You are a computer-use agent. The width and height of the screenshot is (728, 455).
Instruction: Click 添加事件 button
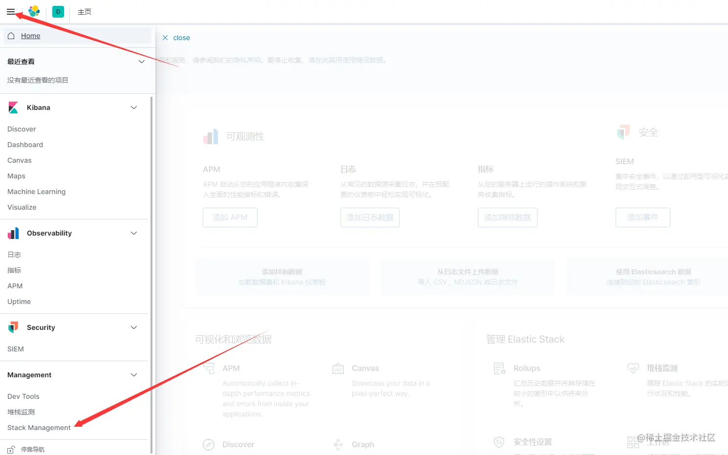643,217
